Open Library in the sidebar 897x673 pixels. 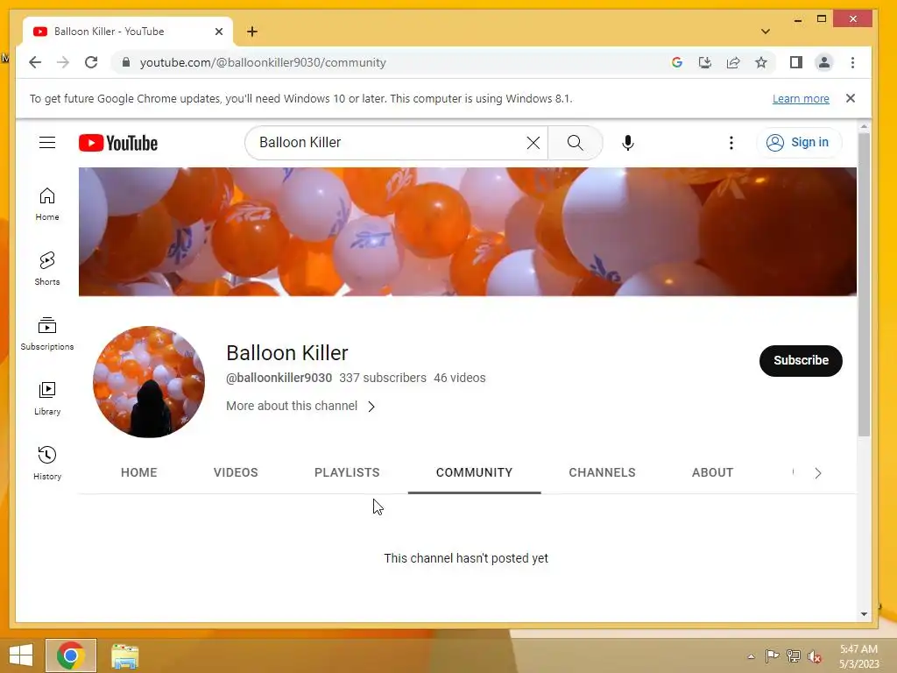[x=47, y=399]
